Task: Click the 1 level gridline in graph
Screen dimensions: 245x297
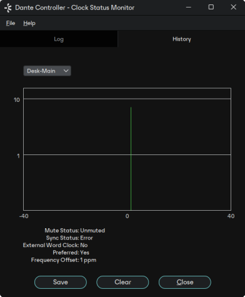Action: click(127, 154)
